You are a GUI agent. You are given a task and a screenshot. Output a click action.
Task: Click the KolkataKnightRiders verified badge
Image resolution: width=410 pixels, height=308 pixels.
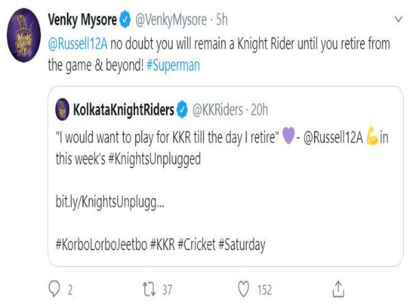click(182, 110)
